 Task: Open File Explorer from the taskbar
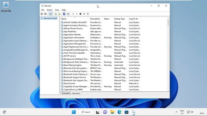pyautogui.click(x=112, y=112)
